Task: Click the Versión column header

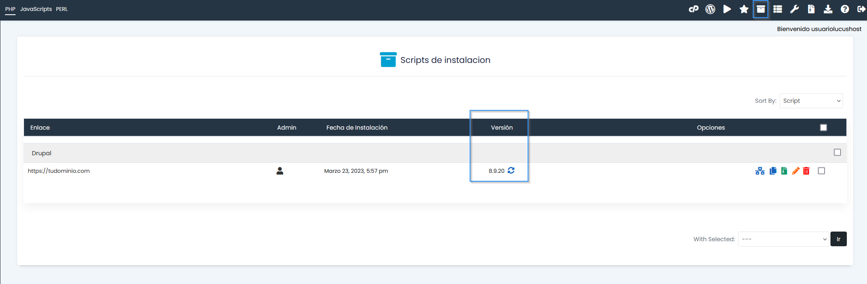Action: 502,128
